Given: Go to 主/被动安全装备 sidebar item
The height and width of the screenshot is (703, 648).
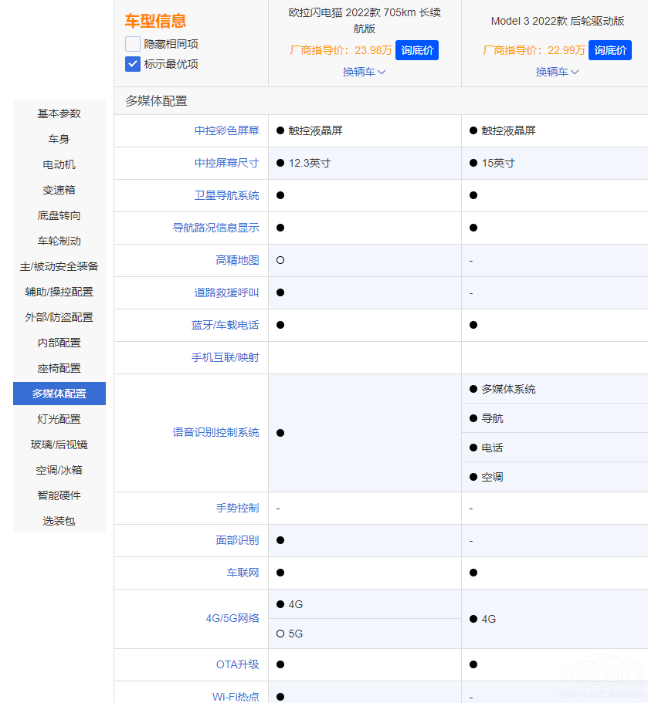Looking at the screenshot, I should click(x=59, y=266).
